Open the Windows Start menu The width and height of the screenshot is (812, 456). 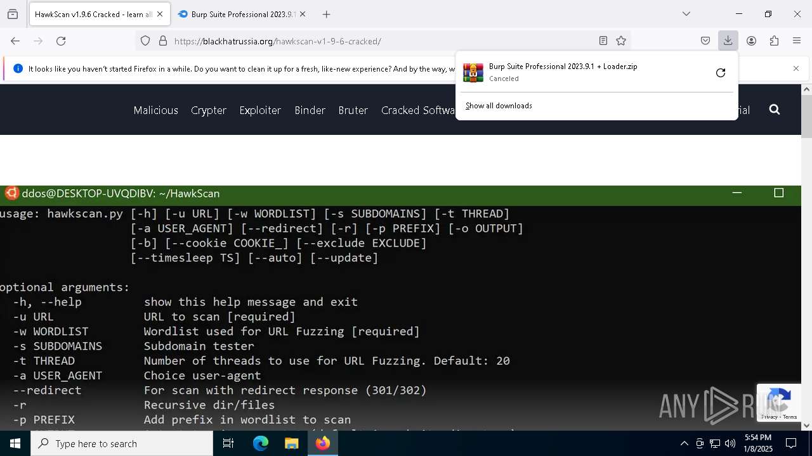click(x=15, y=443)
